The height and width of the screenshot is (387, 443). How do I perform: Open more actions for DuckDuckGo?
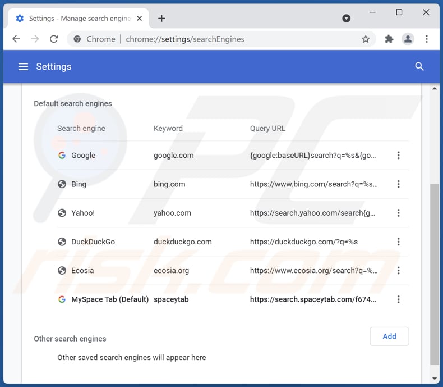tap(398, 242)
